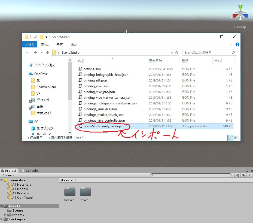Click the SceneStudio address bar path

pos(71,53)
